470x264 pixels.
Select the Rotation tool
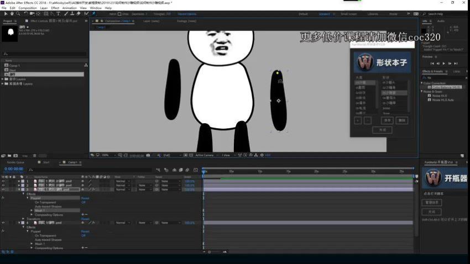(x=26, y=14)
